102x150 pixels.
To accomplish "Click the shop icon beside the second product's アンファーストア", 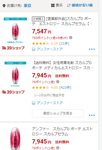I will (x=34, y=103).
